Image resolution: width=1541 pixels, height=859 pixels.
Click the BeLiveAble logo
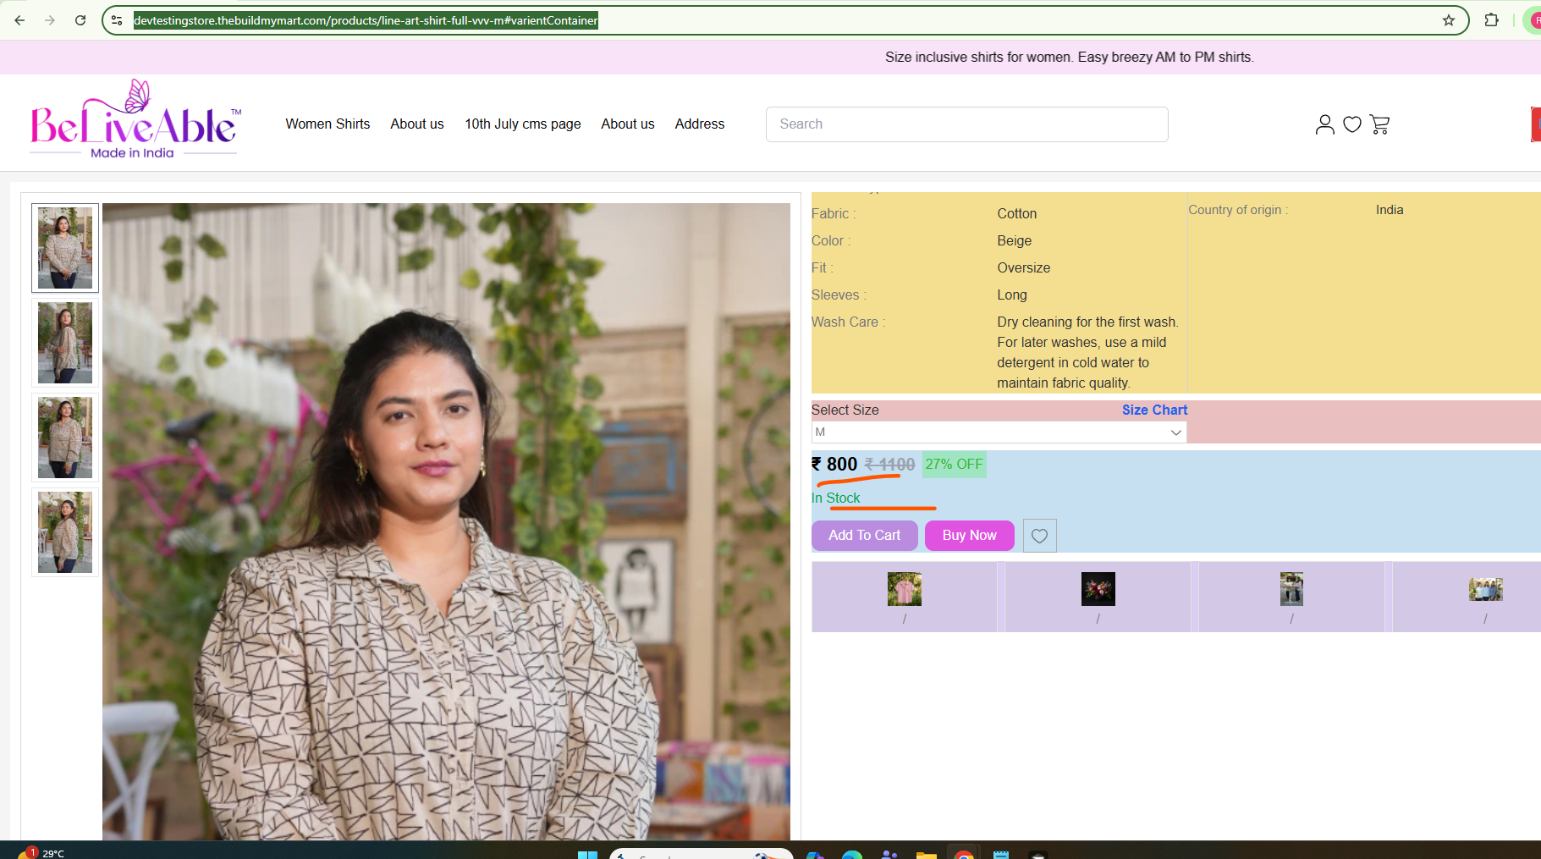point(135,119)
